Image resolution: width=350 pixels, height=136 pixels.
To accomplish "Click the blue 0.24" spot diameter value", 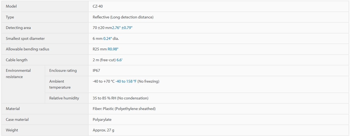I will pyautogui.click(x=108, y=38).
